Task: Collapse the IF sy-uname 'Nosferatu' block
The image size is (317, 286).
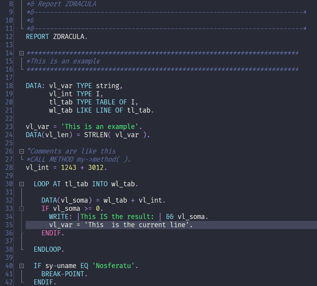Action: click(21, 265)
